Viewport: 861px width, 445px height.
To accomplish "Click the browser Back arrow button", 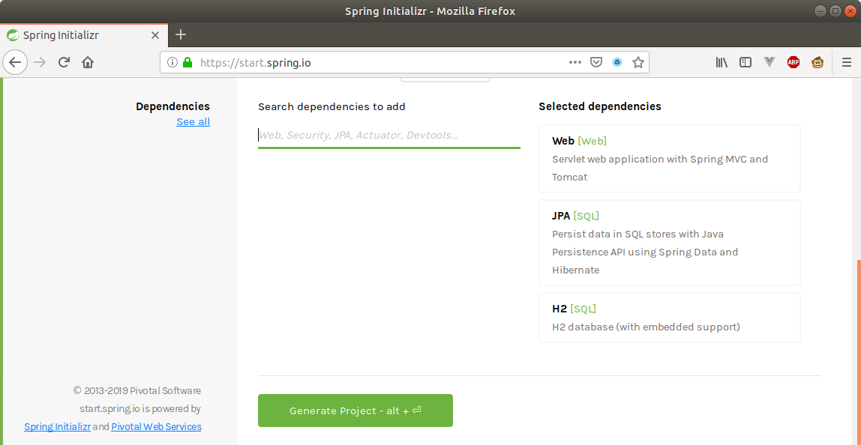I will point(15,62).
